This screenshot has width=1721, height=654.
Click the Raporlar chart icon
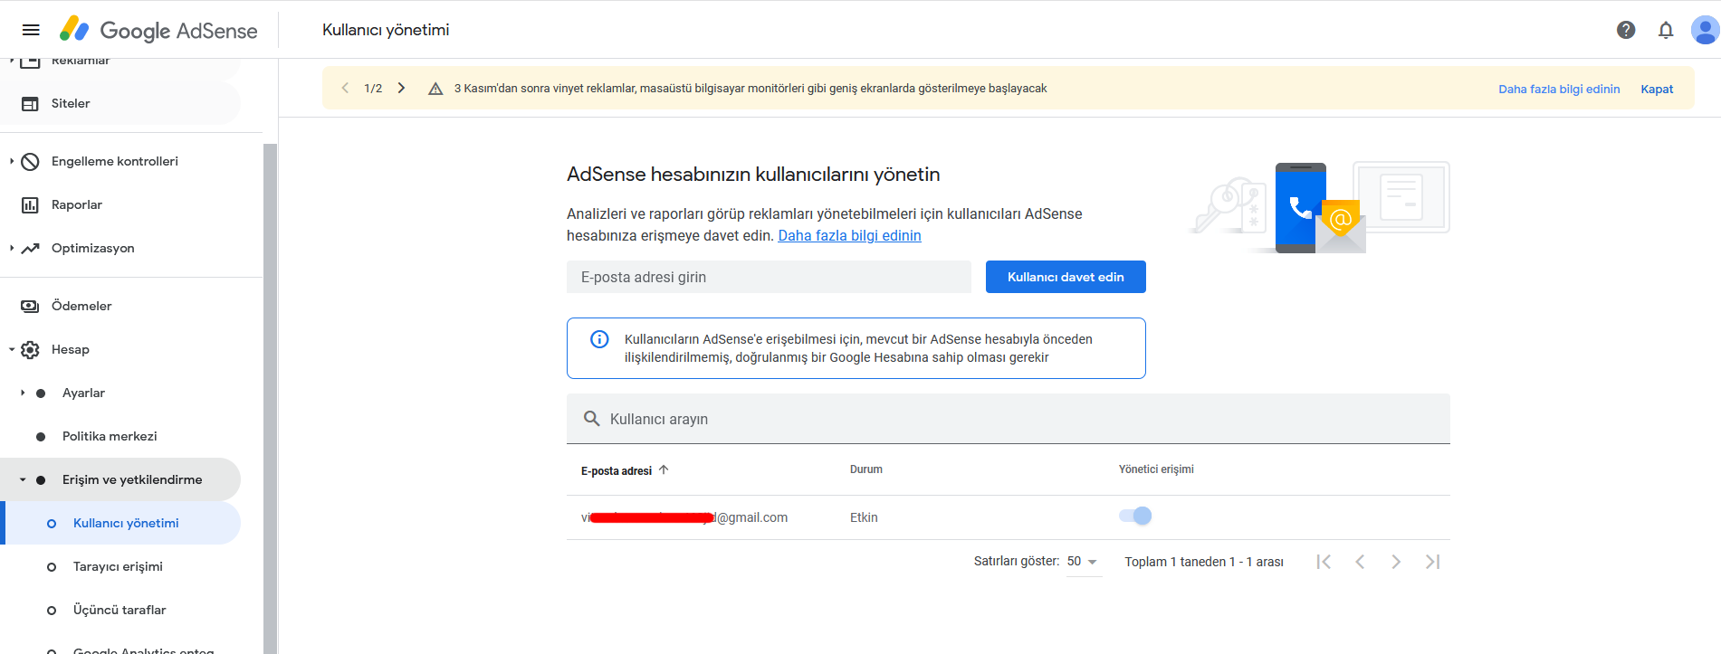[30, 205]
